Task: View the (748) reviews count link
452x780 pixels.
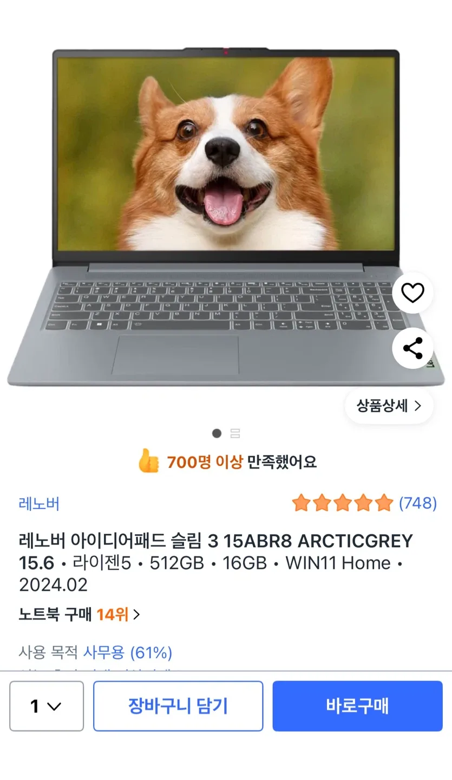Action: pos(417,503)
